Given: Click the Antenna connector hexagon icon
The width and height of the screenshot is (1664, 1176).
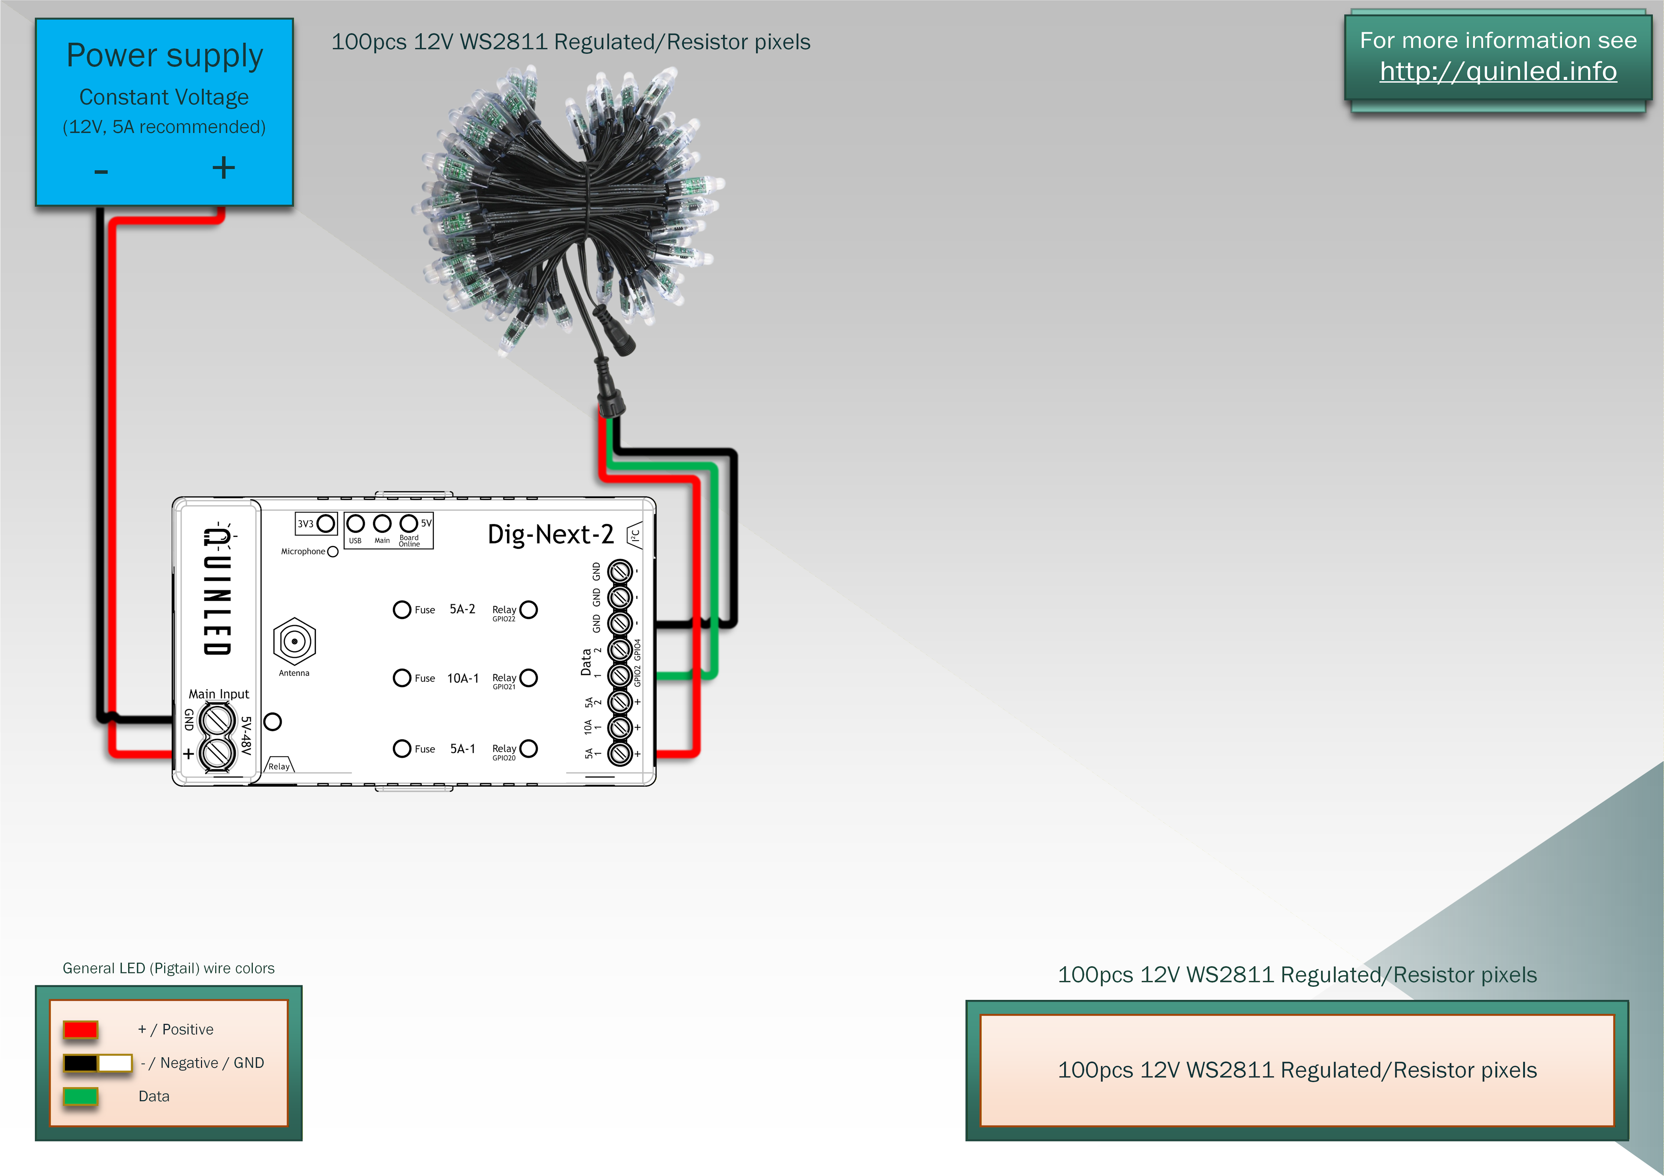Looking at the screenshot, I should click(x=294, y=641).
